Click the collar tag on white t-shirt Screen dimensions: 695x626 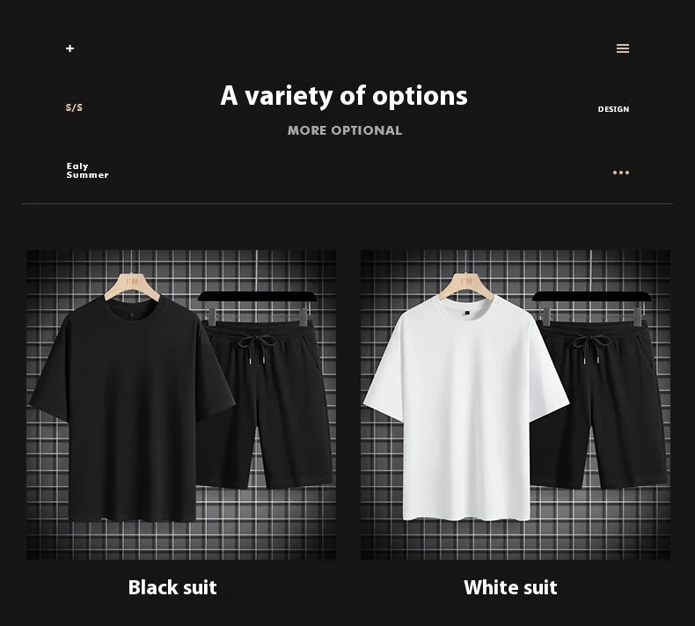click(466, 313)
